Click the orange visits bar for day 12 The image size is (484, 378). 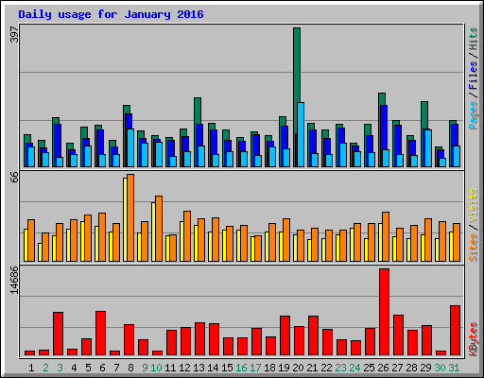(x=187, y=236)
